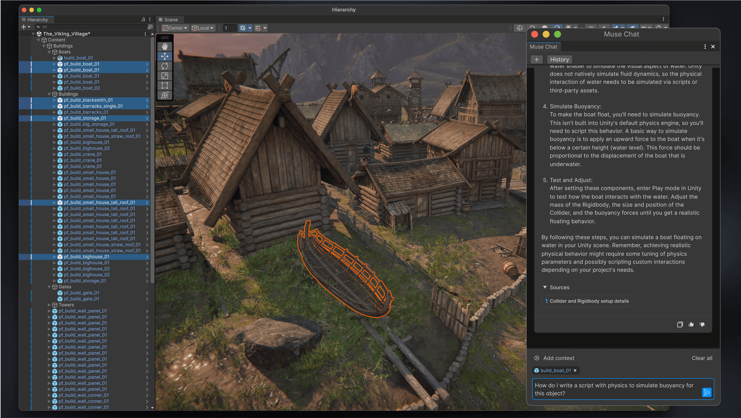The height and width of the screenshot is (418, 741).
Task: Expand the Boats hierarchy group
Action: 49,52
